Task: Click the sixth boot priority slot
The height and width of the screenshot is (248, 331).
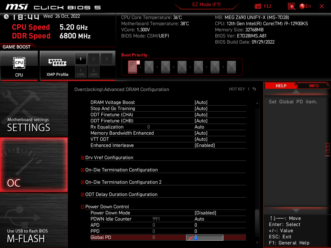Action: click(215, 67)
